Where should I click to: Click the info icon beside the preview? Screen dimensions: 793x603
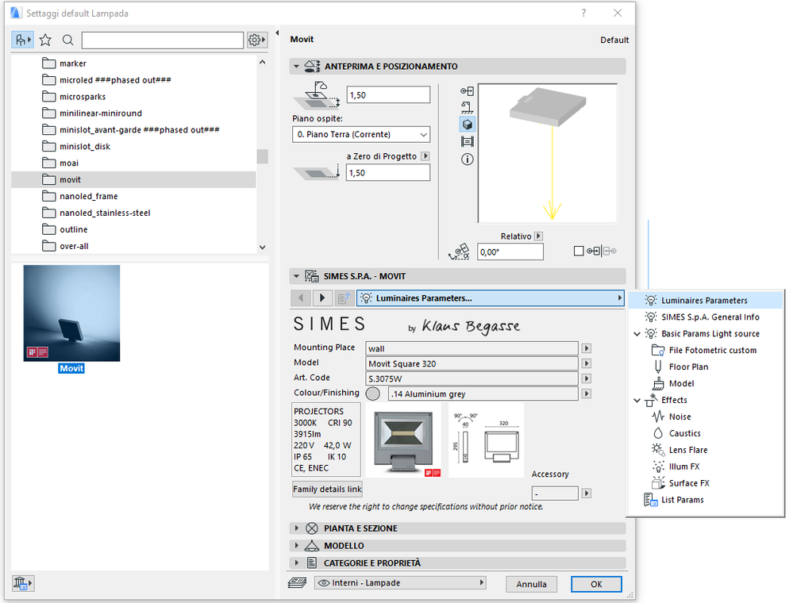click(466, 159)
